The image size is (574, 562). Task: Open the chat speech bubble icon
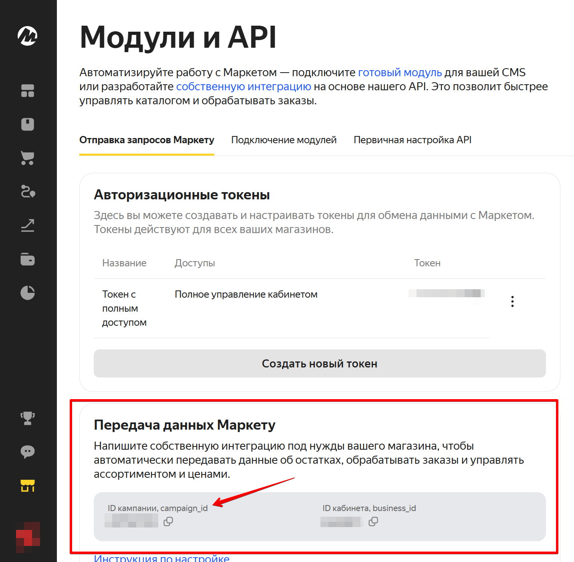click(28, 452)
